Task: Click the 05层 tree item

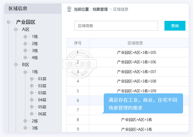Action: click(42, 107)
